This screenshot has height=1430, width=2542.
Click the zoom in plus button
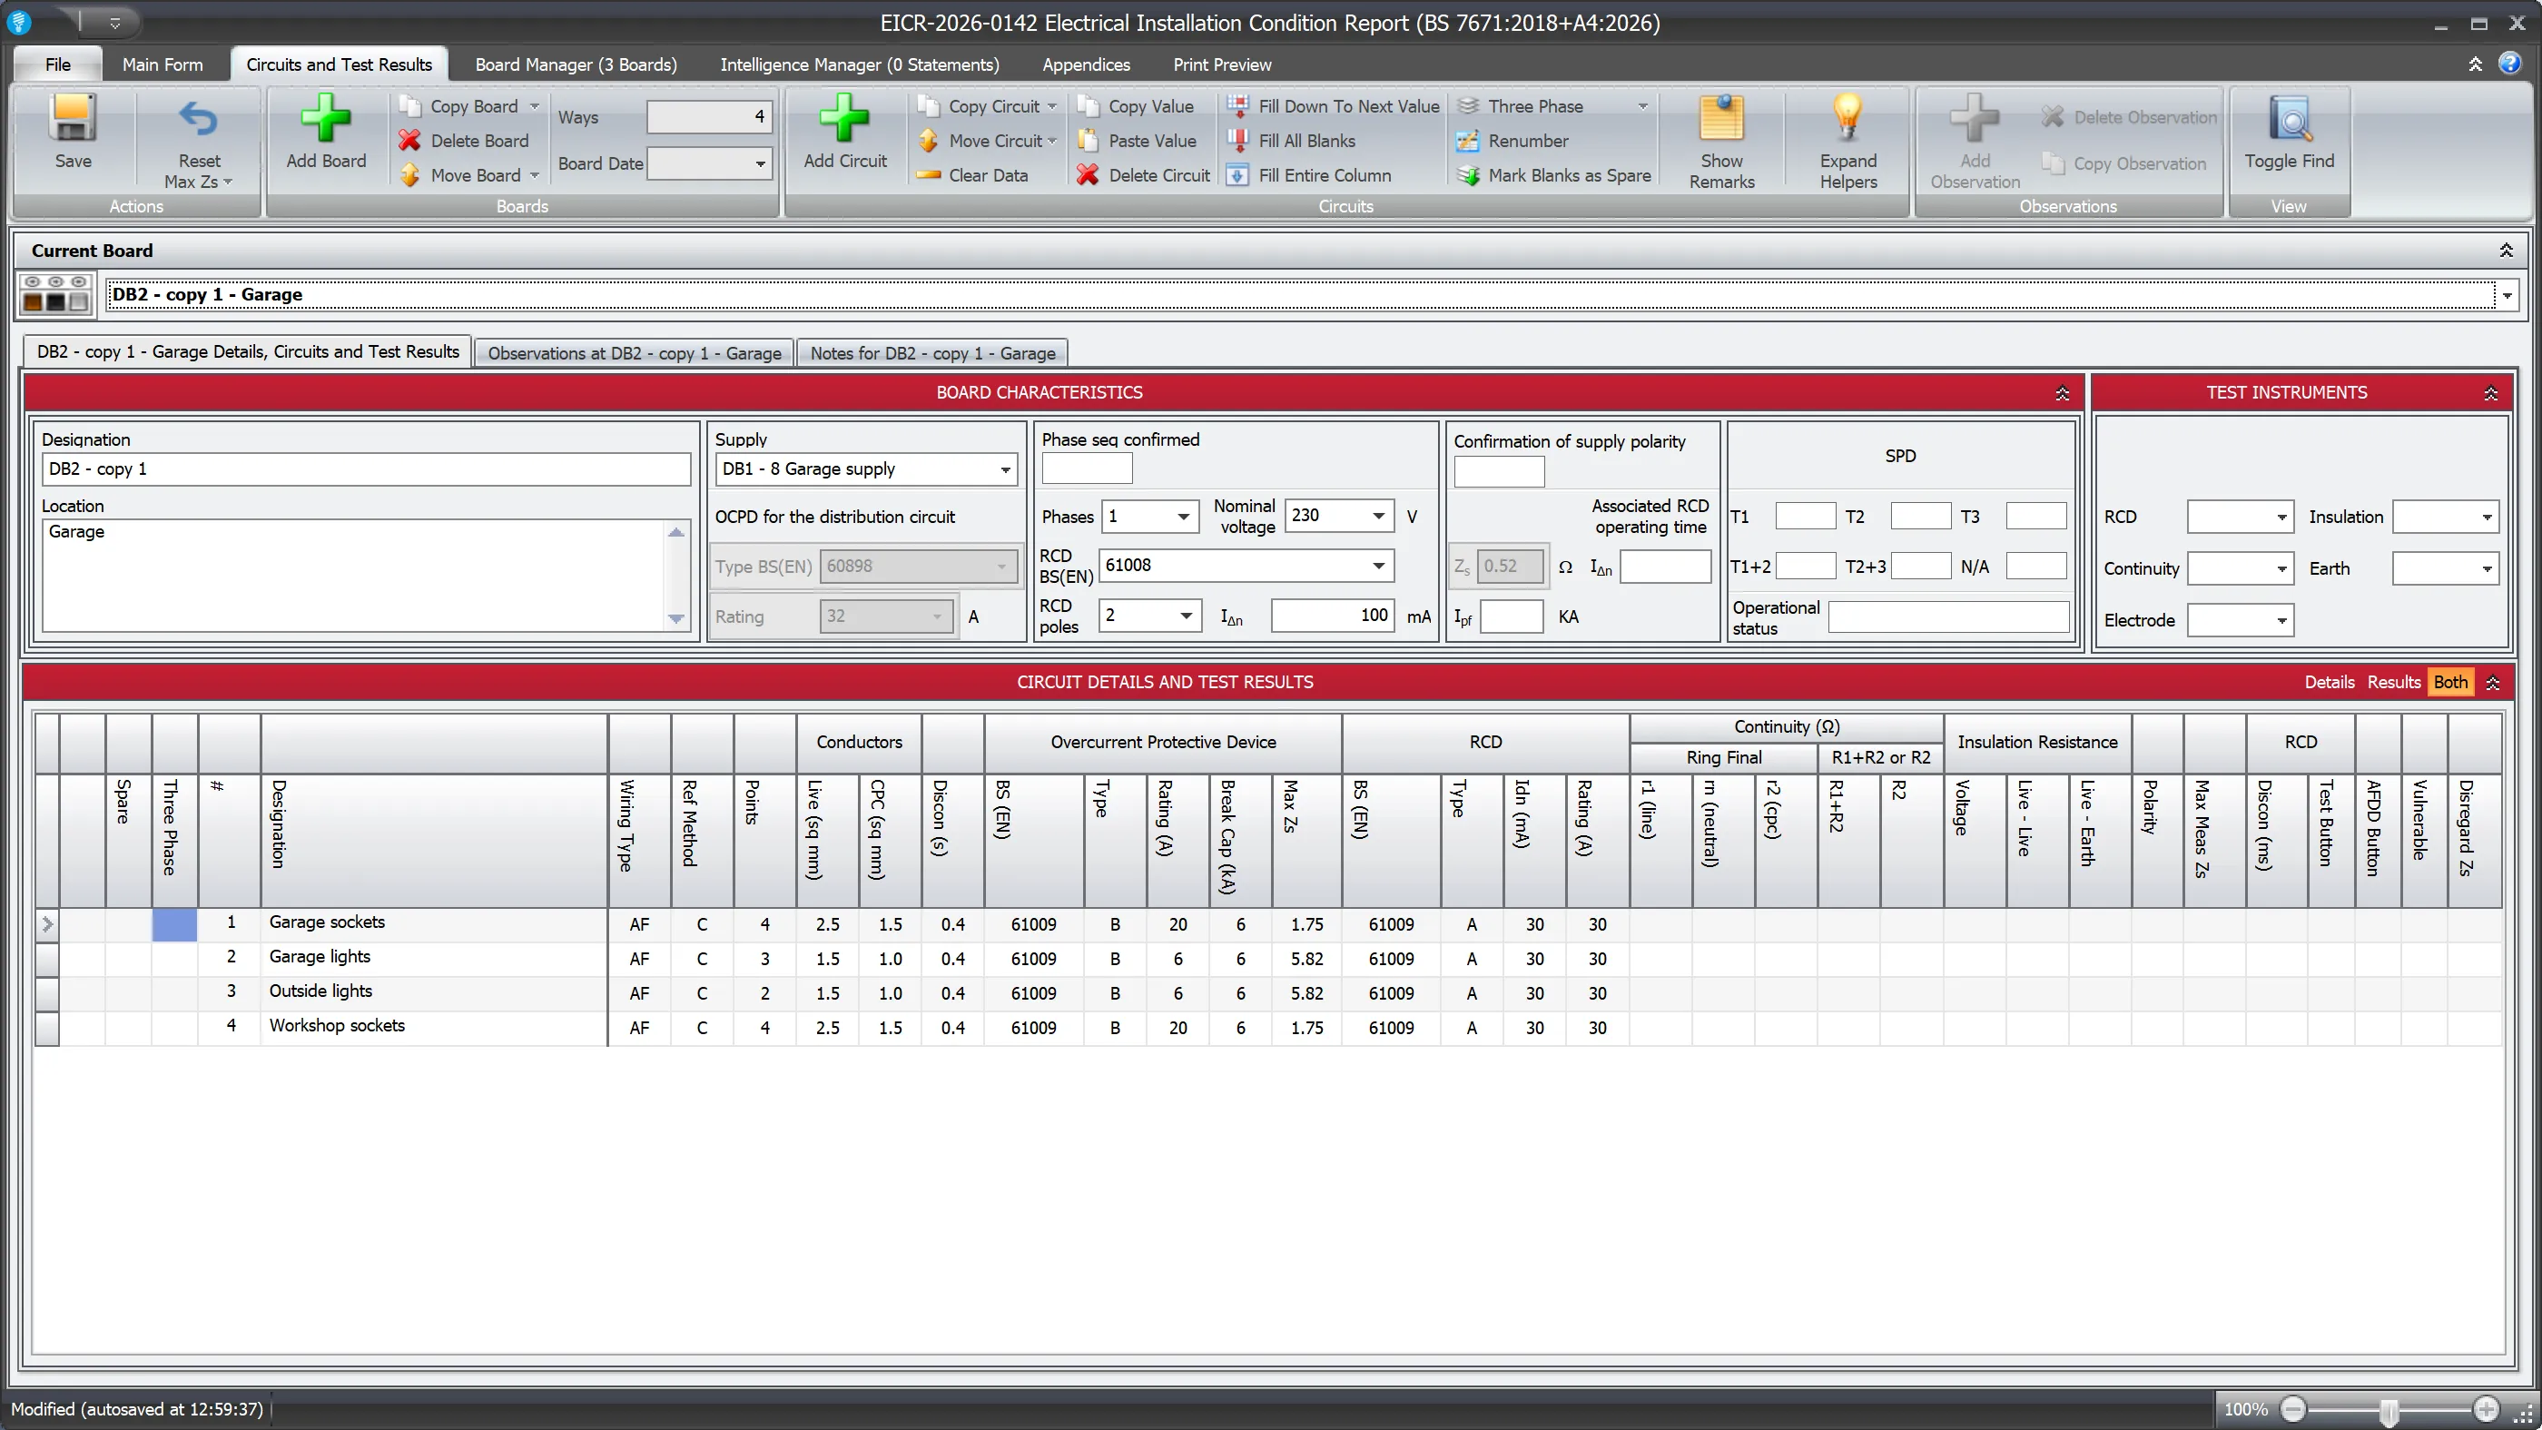(2486, 1408)
